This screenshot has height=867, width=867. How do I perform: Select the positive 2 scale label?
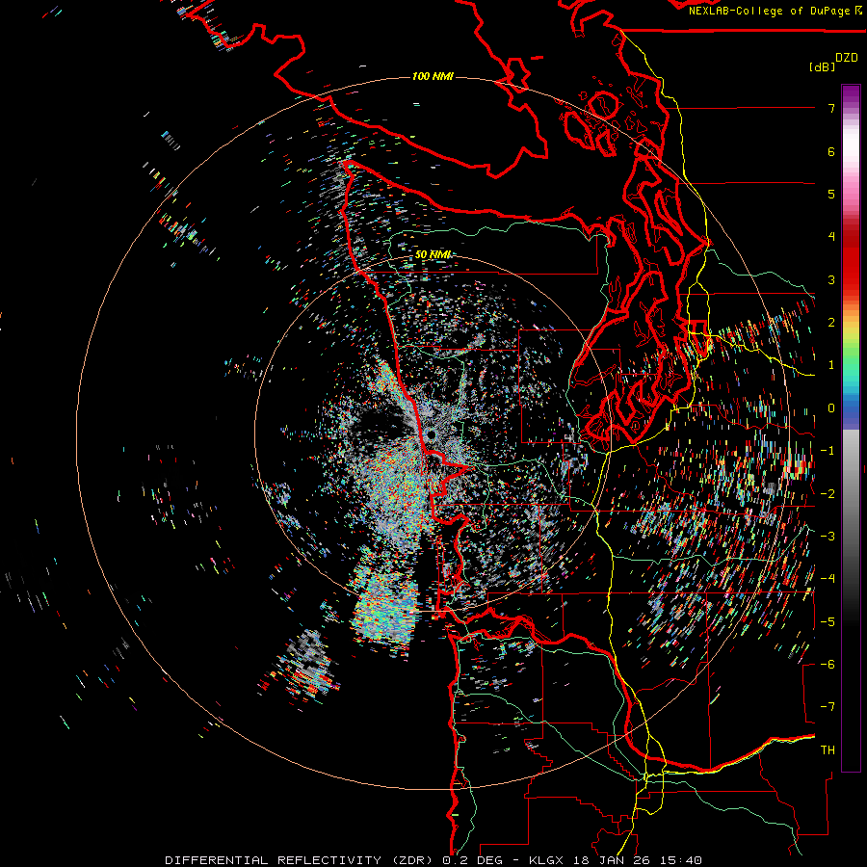click(831, 323)
